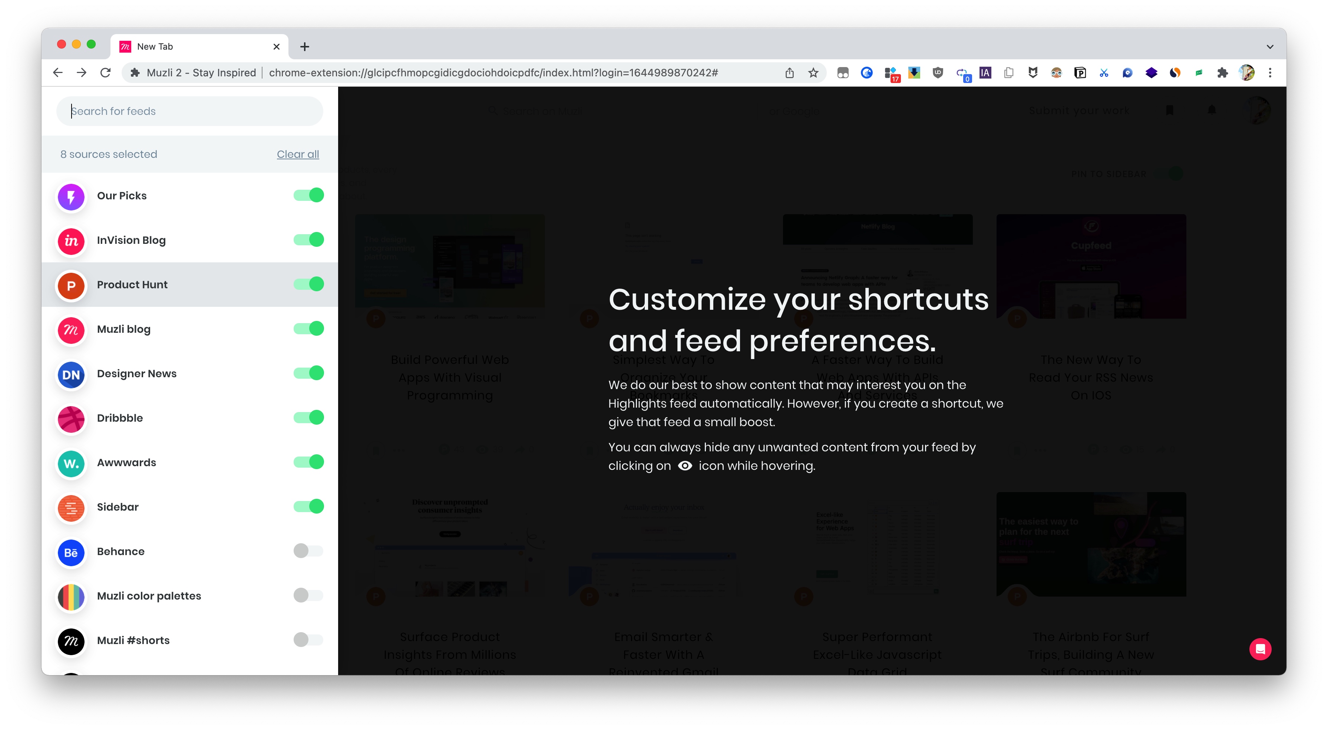Click the Awwwards feed icon
The height and width of the screenshot is (730, 1328).
click(x=71, y=463)
